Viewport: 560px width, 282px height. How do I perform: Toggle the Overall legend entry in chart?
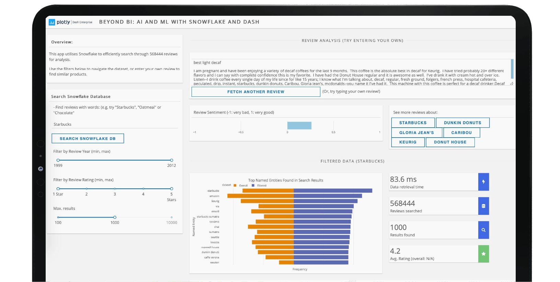click(x=241, y=186)
